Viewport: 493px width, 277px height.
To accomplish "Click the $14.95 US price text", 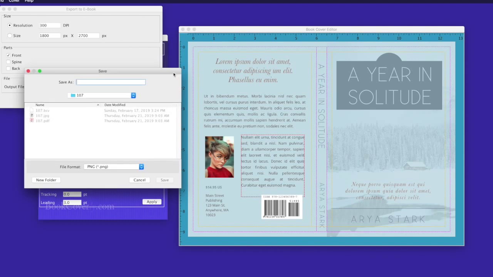I will [214, 187].
